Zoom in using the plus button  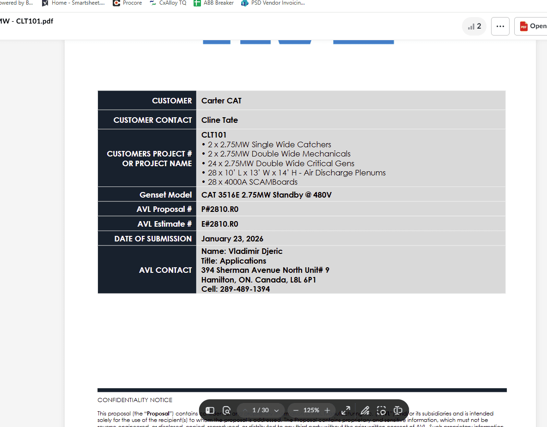point(327,410)
